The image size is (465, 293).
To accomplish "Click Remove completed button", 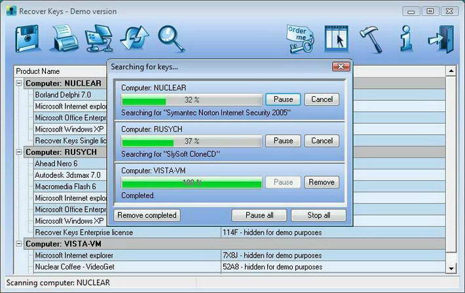I will [147, 215].
